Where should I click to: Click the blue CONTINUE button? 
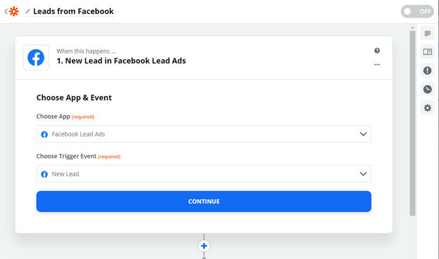coord(204,201)
